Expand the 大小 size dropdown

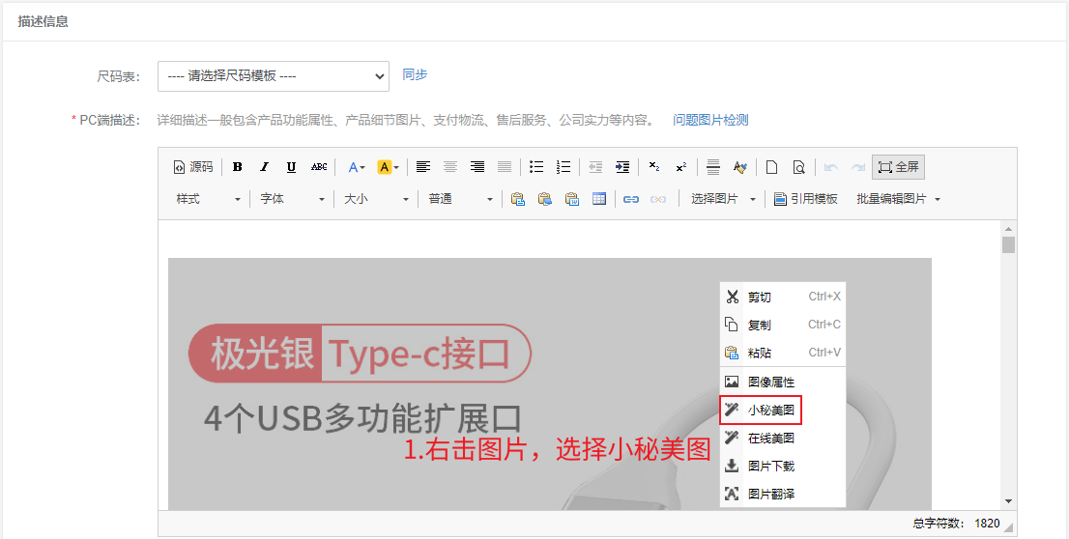click(x=376, y=199)
